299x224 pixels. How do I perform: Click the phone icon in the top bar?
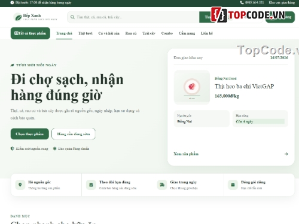(x=242, y=2)
